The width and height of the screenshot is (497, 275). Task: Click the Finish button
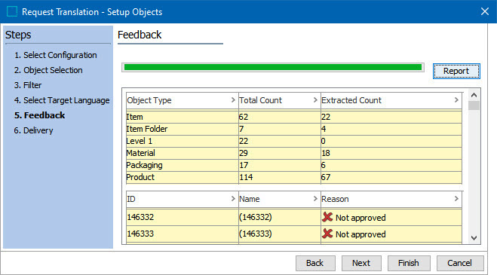(x=409, y=263)
